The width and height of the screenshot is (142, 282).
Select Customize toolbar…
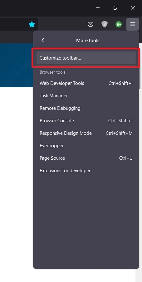[86, 58]
